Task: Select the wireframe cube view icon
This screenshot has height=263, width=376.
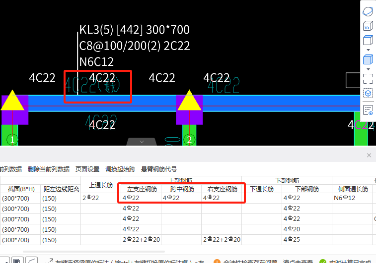Action: tap(368, 40)
